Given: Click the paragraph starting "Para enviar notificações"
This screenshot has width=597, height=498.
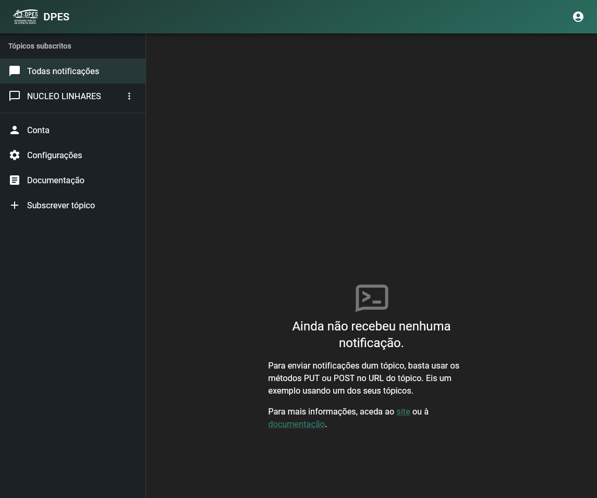Looking at the screenshot, I should [x=363, y=378].
